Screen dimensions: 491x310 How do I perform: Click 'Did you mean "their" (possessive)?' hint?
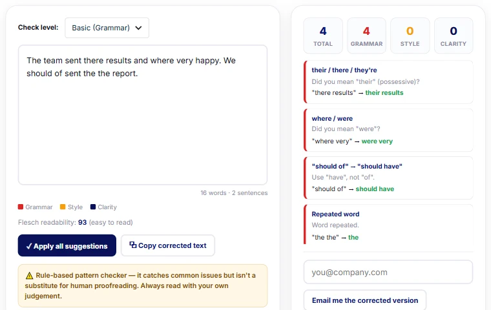click(x=366, y=82)
